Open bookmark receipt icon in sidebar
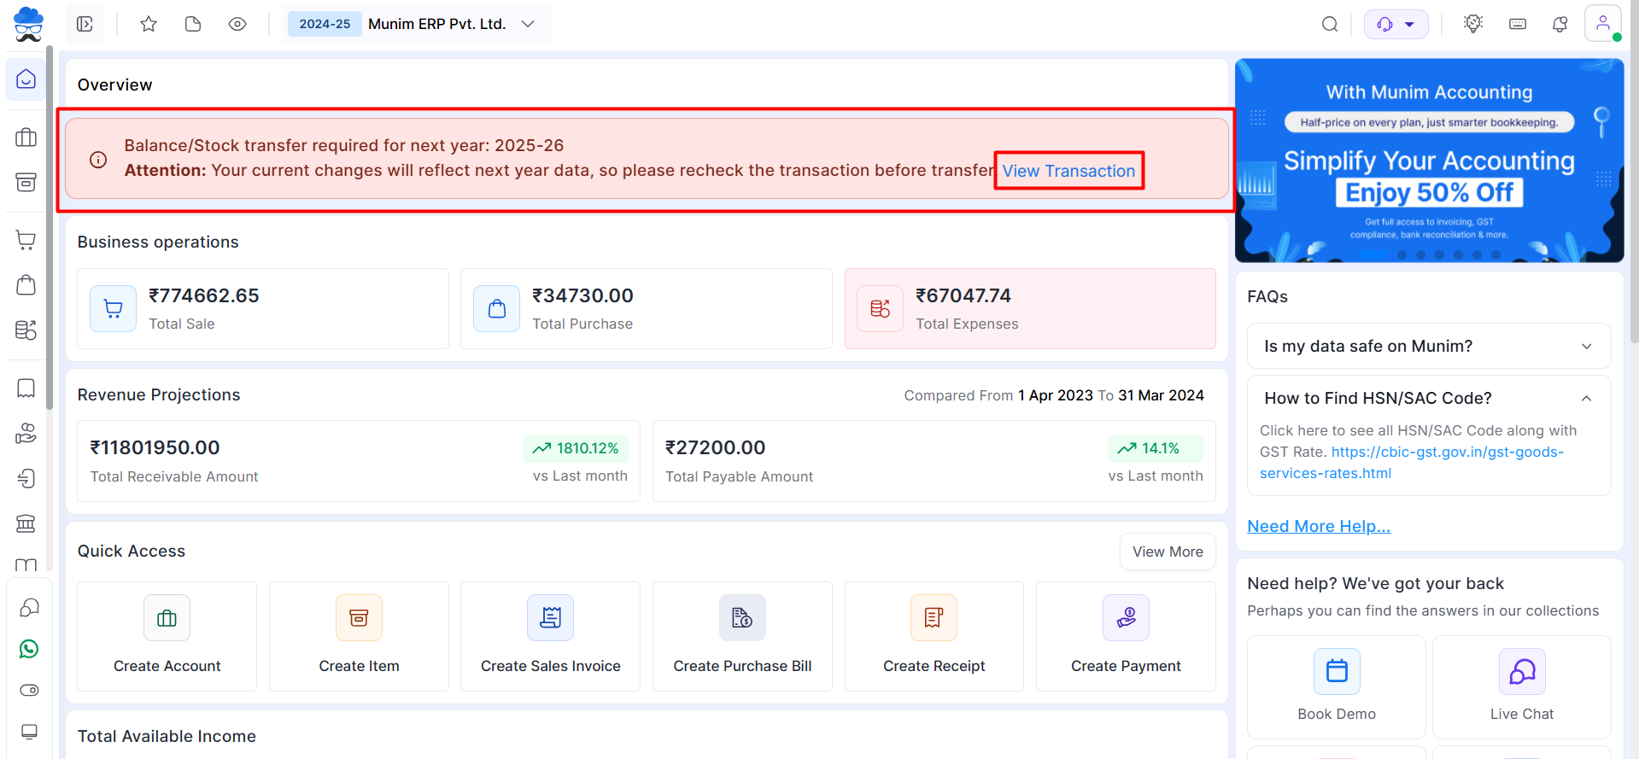 [x=26, y=388]
